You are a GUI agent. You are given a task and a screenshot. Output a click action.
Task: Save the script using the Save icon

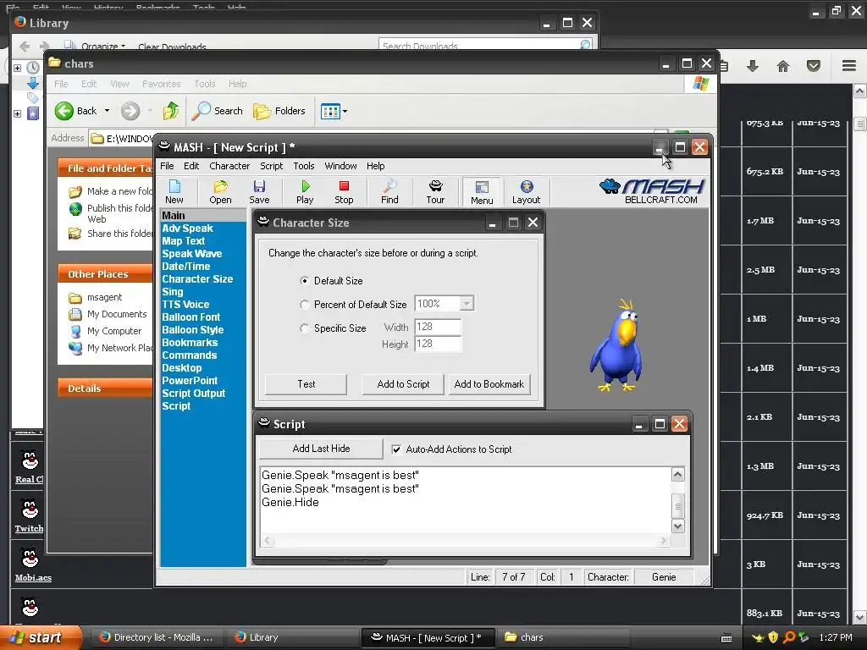pyautogui.click(x=259, y=192)
